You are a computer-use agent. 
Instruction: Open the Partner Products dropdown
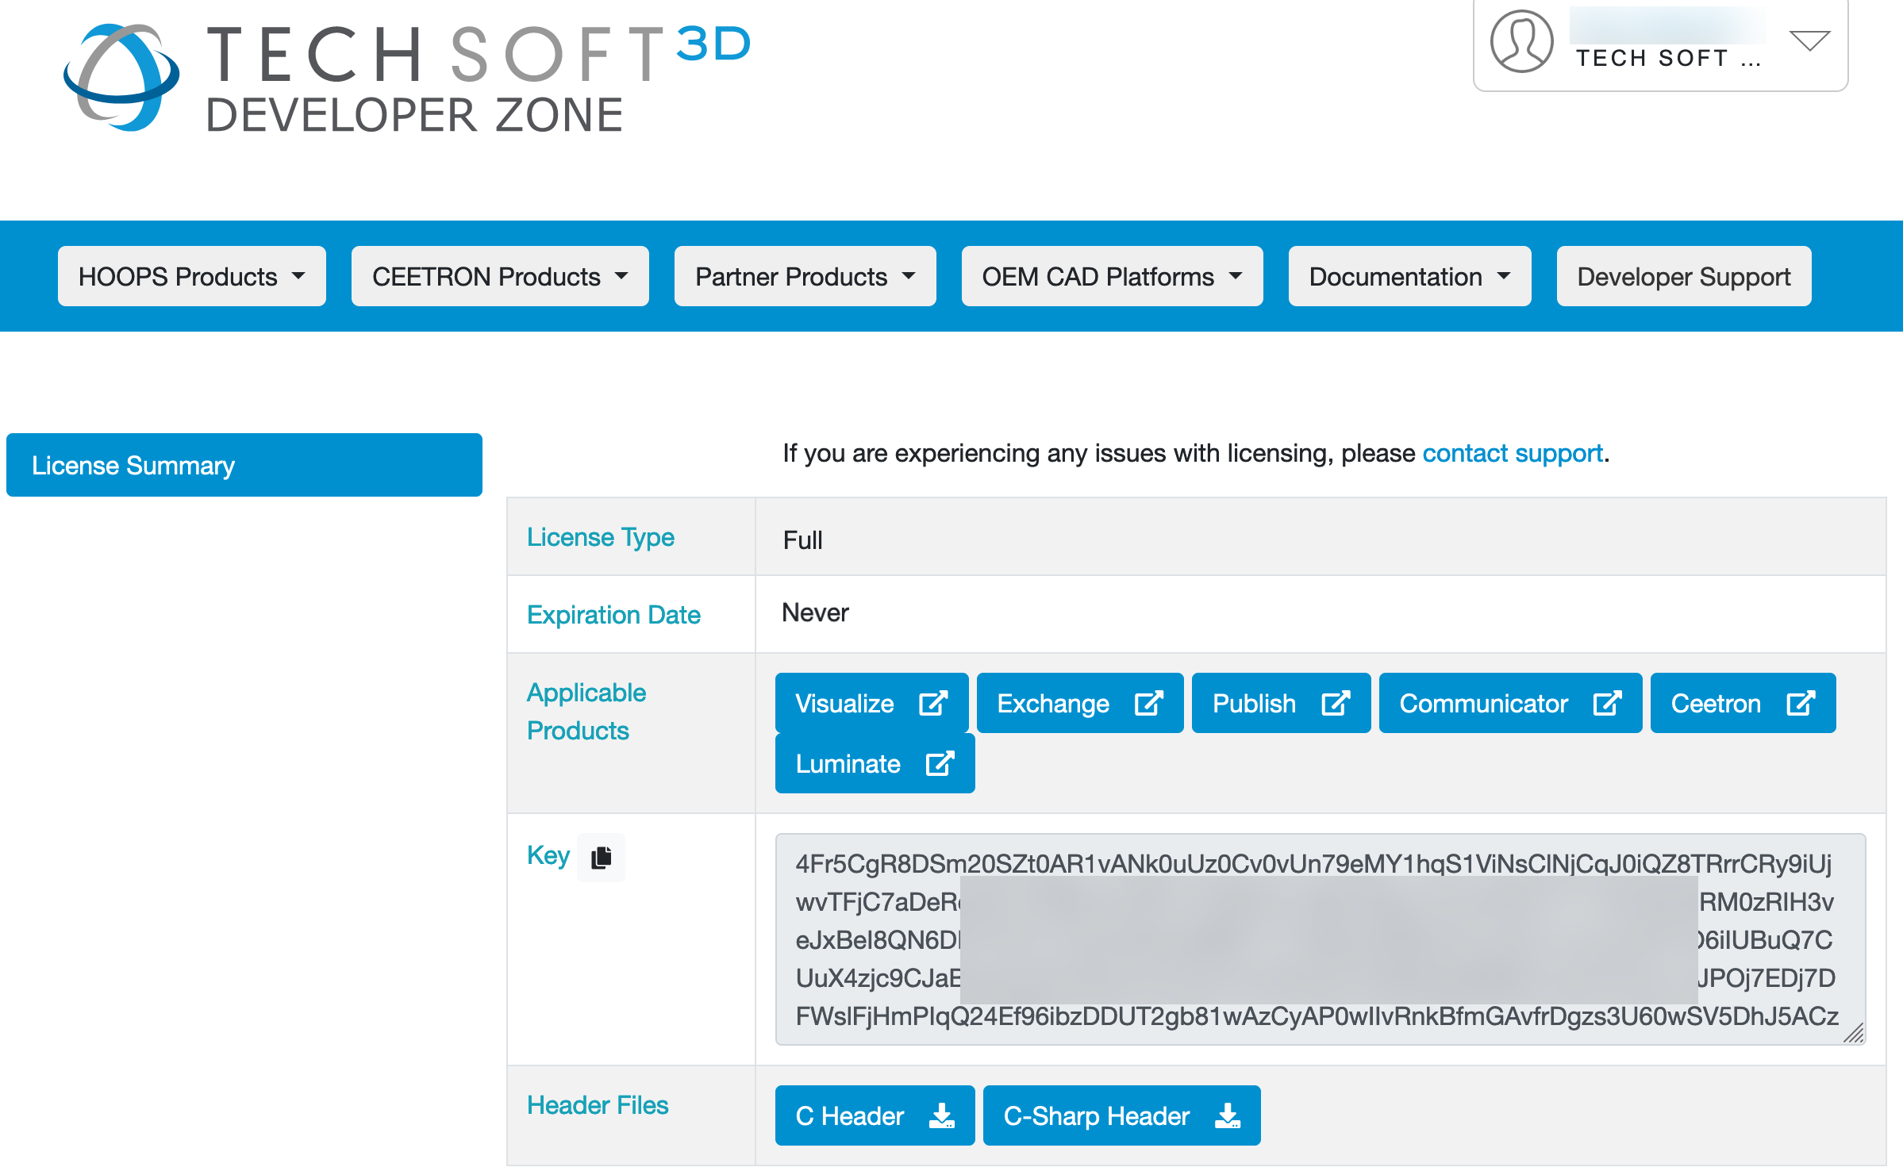tap(805, 276)
